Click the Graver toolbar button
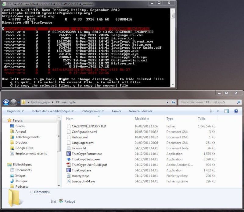This screenshot has height=212, width=244. click(x=117, y=111)
